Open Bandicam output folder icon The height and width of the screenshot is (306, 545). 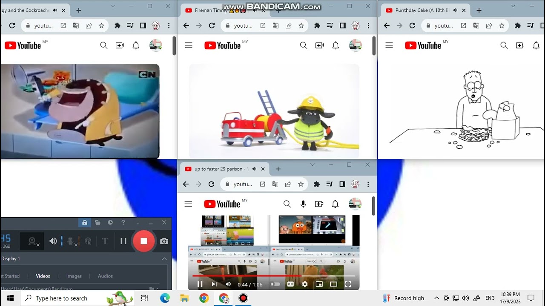98,222
